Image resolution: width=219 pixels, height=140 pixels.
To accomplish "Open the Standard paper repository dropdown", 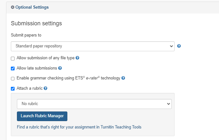I will [x=93, y=46].
